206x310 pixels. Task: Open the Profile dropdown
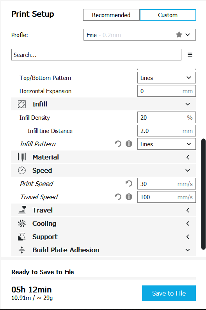click(140, 35)
